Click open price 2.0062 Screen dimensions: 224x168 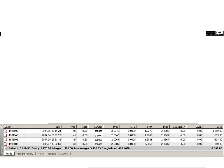click(x=115, y=135)
